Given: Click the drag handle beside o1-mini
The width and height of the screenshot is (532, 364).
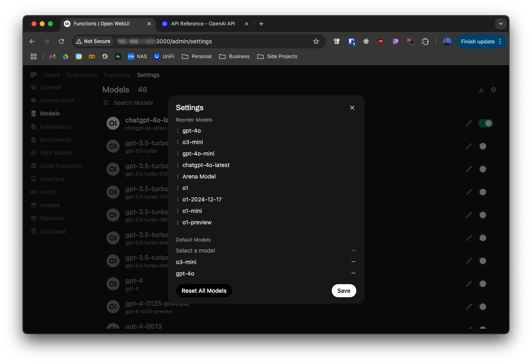Looking at the screenshot, I should coord(178,211).
